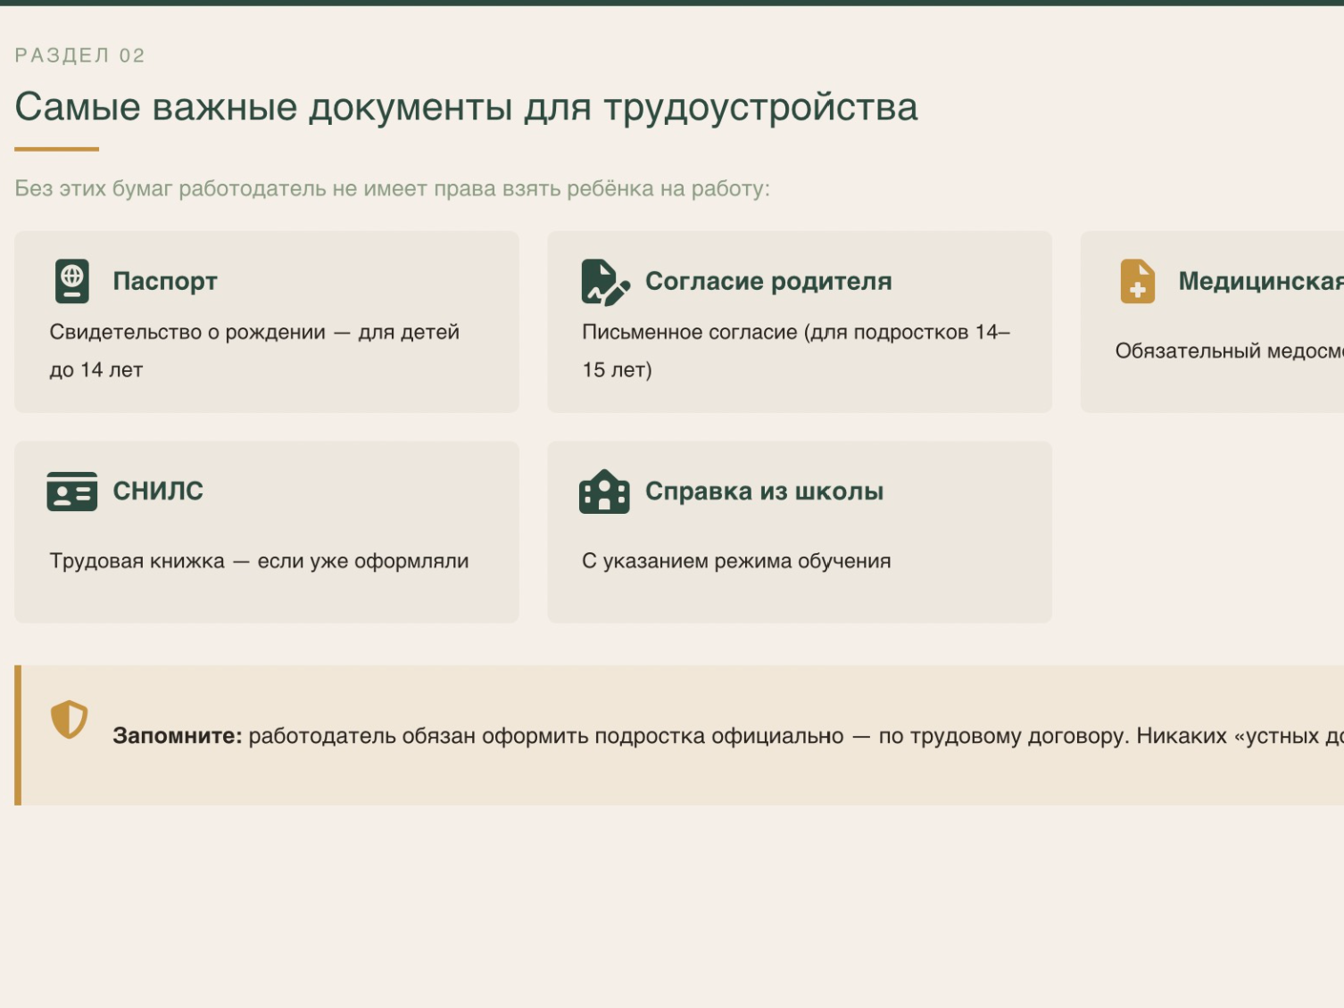Select the Справка из школы heading

(x=764, y=492)
